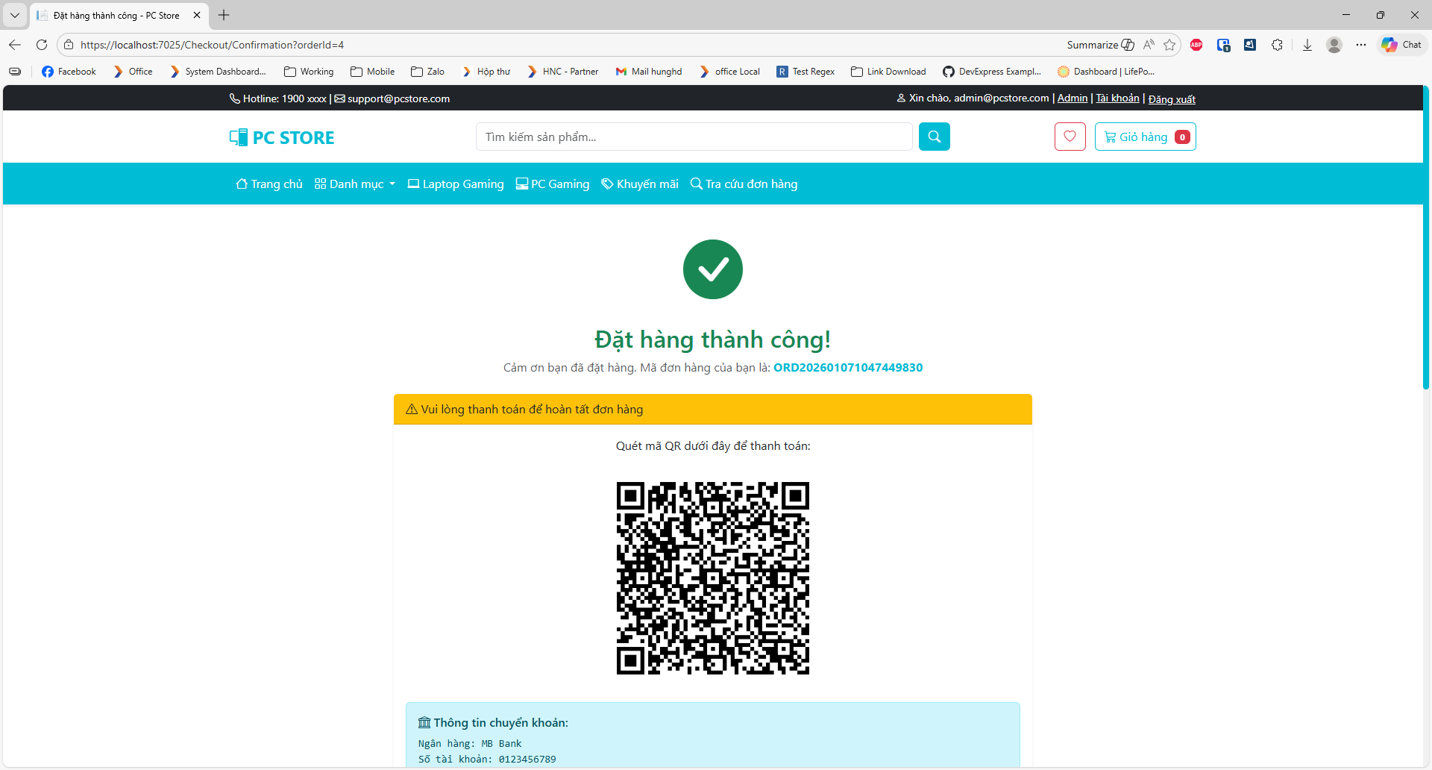Open the browser profile avatar icon

(1334, 45)
